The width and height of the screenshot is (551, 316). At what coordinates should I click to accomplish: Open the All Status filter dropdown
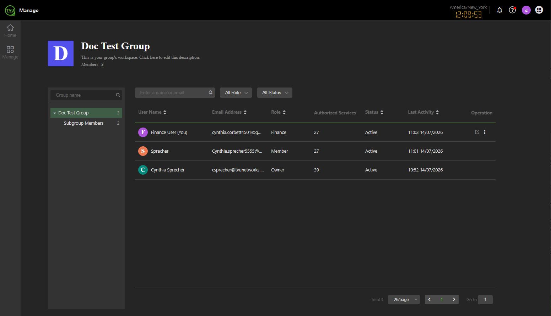275,92
